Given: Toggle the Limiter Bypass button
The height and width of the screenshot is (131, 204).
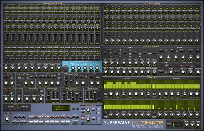Looking at the screenshot, I should pyautogui.click(x=169, y=125).
